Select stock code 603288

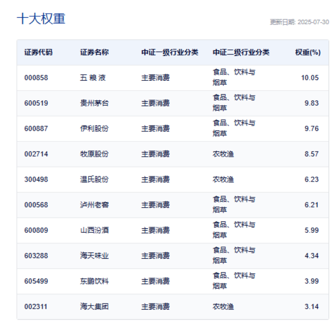pyautogui.click(x=36, y=256)
